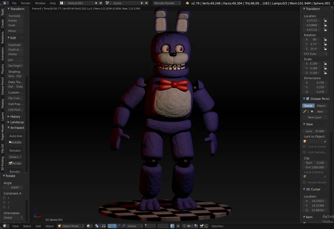Open the scene browse icon

[x=107, y=3]
